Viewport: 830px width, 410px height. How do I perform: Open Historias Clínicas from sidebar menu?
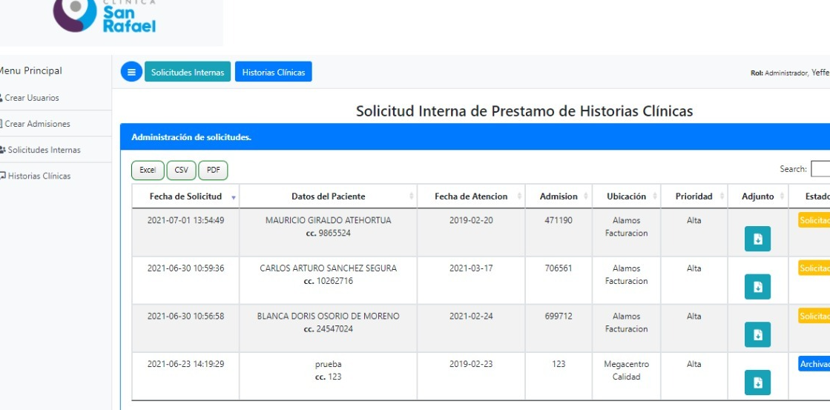click(x=39, y=176)
